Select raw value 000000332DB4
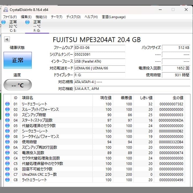The height and width of the screenshot is (193, 193). click(171, 142)
